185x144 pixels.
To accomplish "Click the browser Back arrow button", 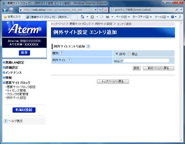I will [x=5, y=10].
